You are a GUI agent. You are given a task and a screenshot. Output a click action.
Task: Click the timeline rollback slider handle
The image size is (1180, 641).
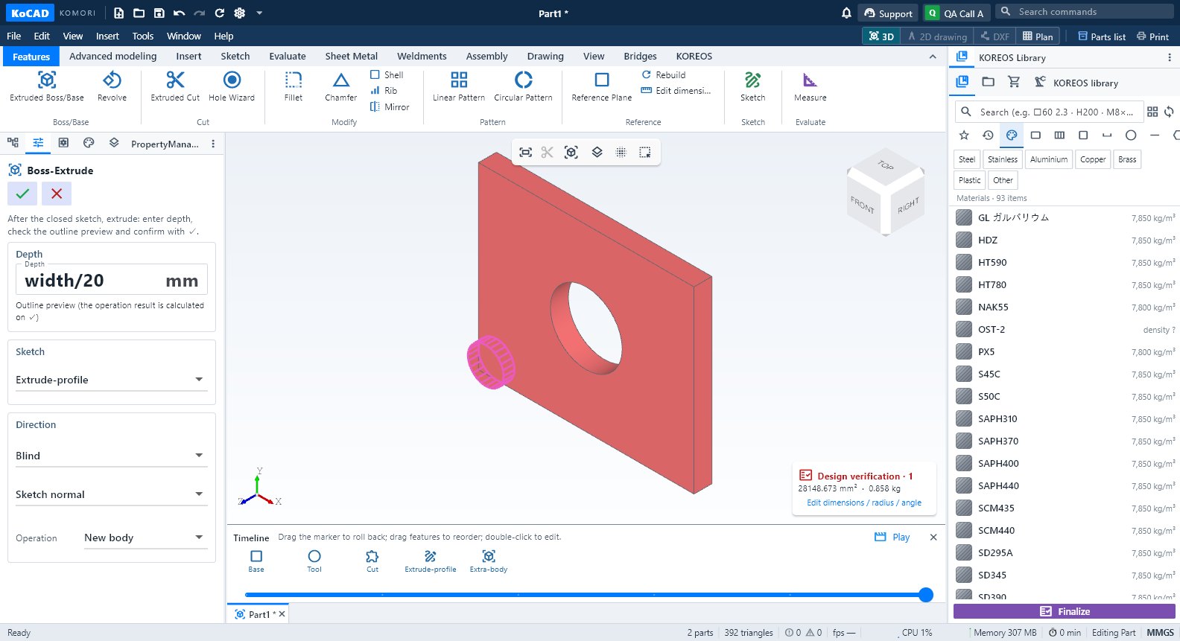click(x=926, y=594)
